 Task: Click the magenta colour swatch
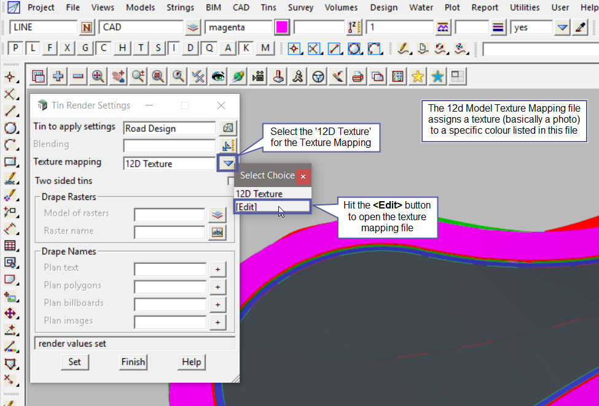click(x=282, y=28)
